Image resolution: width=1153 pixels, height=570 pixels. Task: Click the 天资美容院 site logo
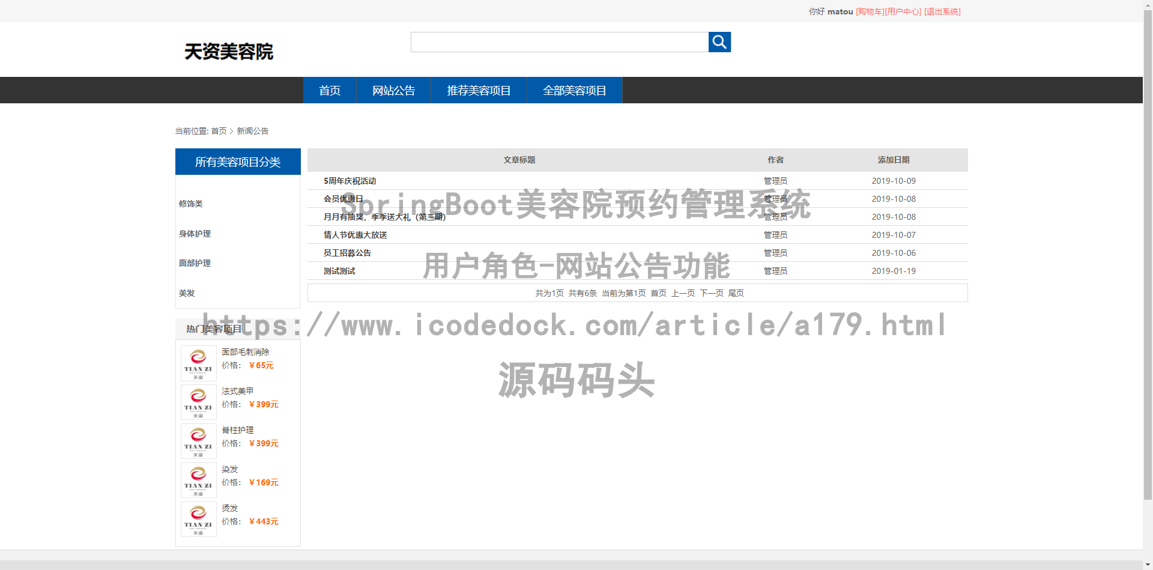[x=229, y=52]
